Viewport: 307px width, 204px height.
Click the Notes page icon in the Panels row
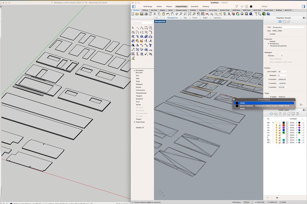[x=280, y=114]
